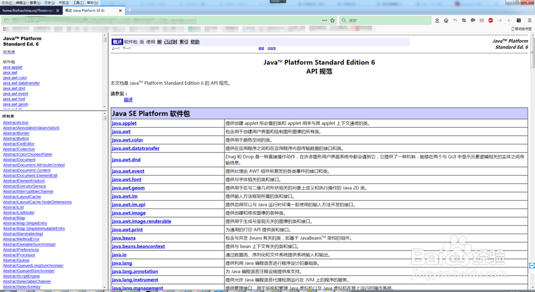Screen dimensions: 535x292
Task: Click the undo arrow icon in toolbar
Action: (x=455, y=20)
